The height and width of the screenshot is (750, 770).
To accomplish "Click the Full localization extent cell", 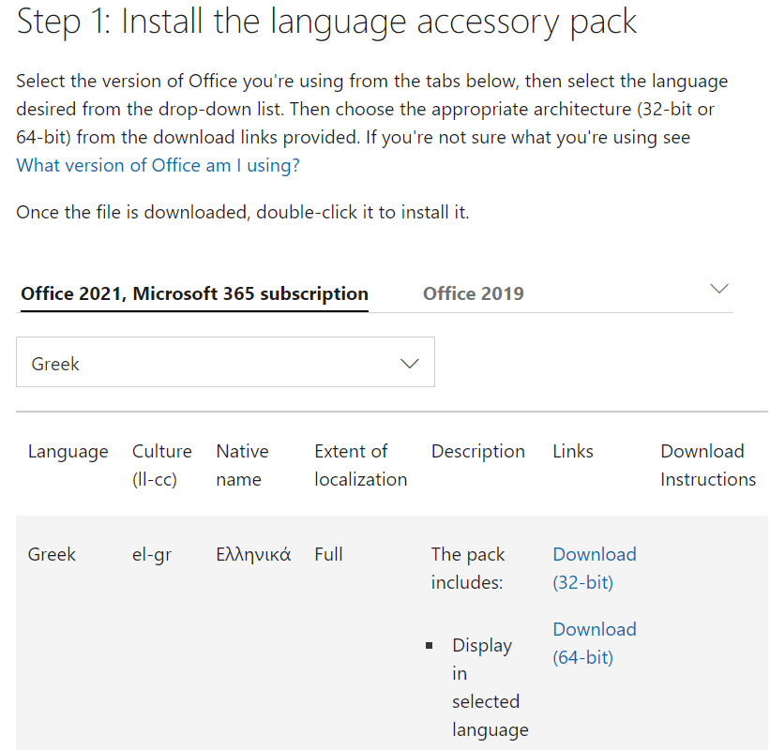I will pyautogui.click(x=328, y=554).
